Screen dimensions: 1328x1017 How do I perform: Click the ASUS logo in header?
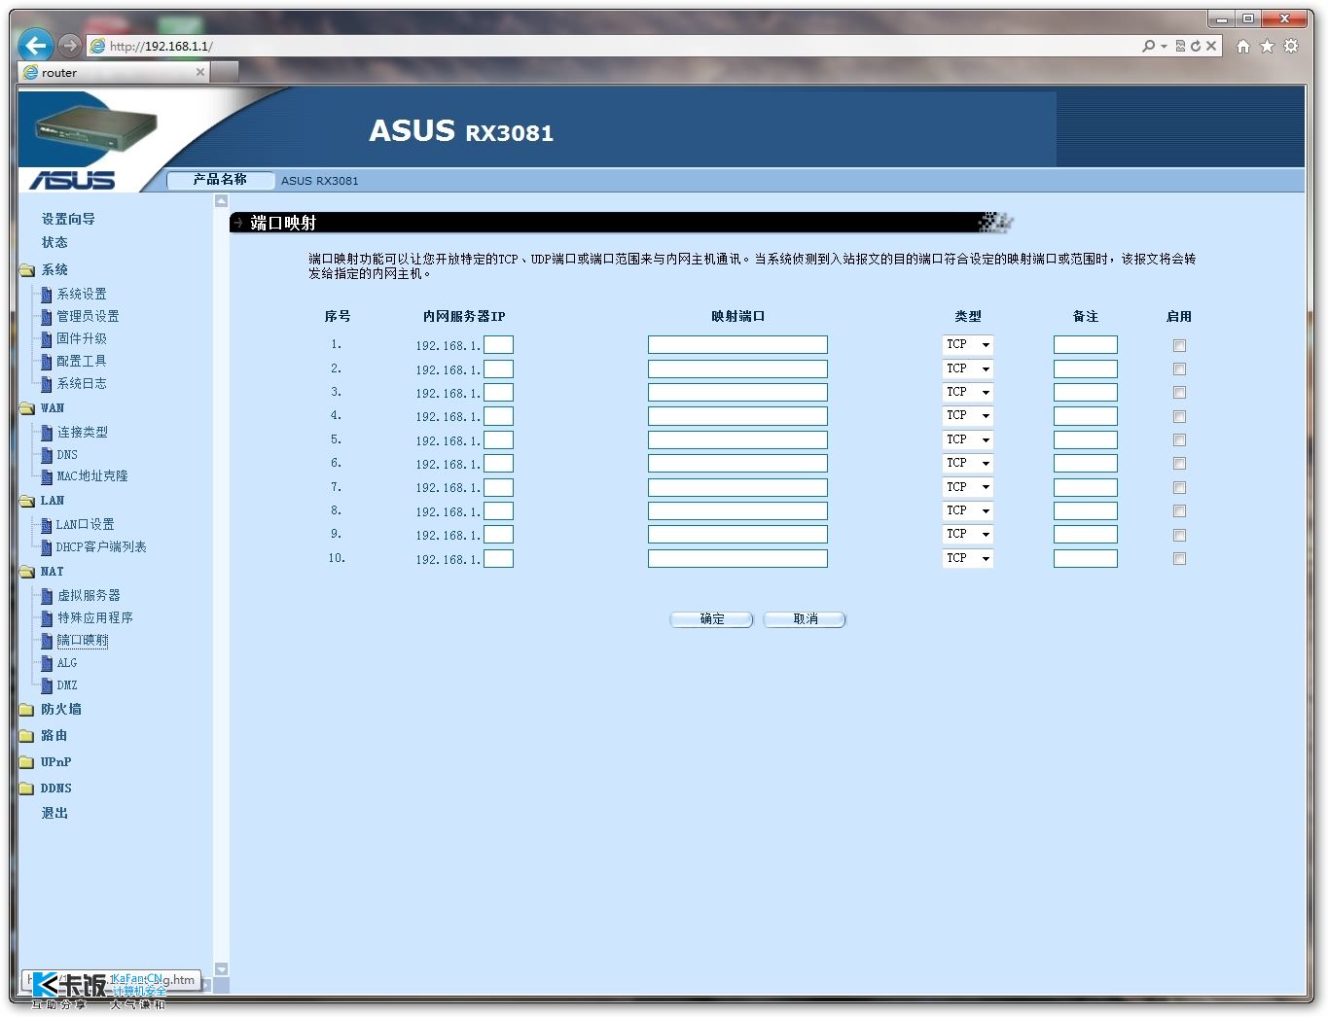[x=72, y=181]
